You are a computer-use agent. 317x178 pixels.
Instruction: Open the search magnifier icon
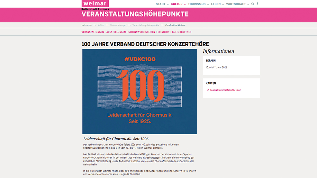[253, 4]
